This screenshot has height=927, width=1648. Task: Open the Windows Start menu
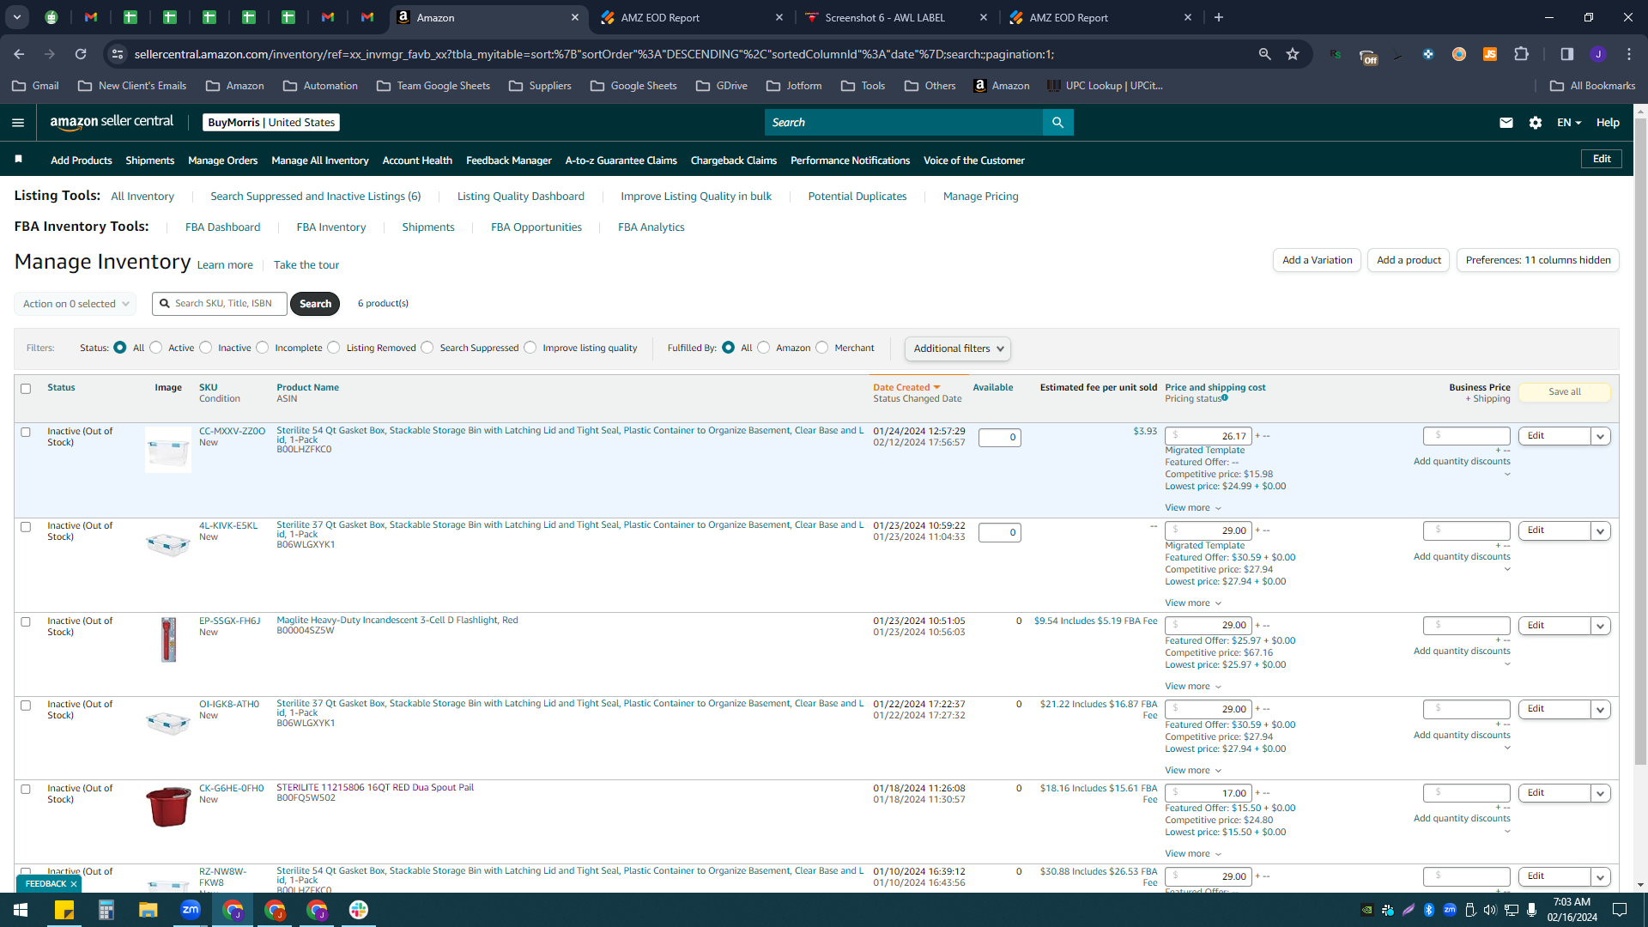(x=21, y=910)
